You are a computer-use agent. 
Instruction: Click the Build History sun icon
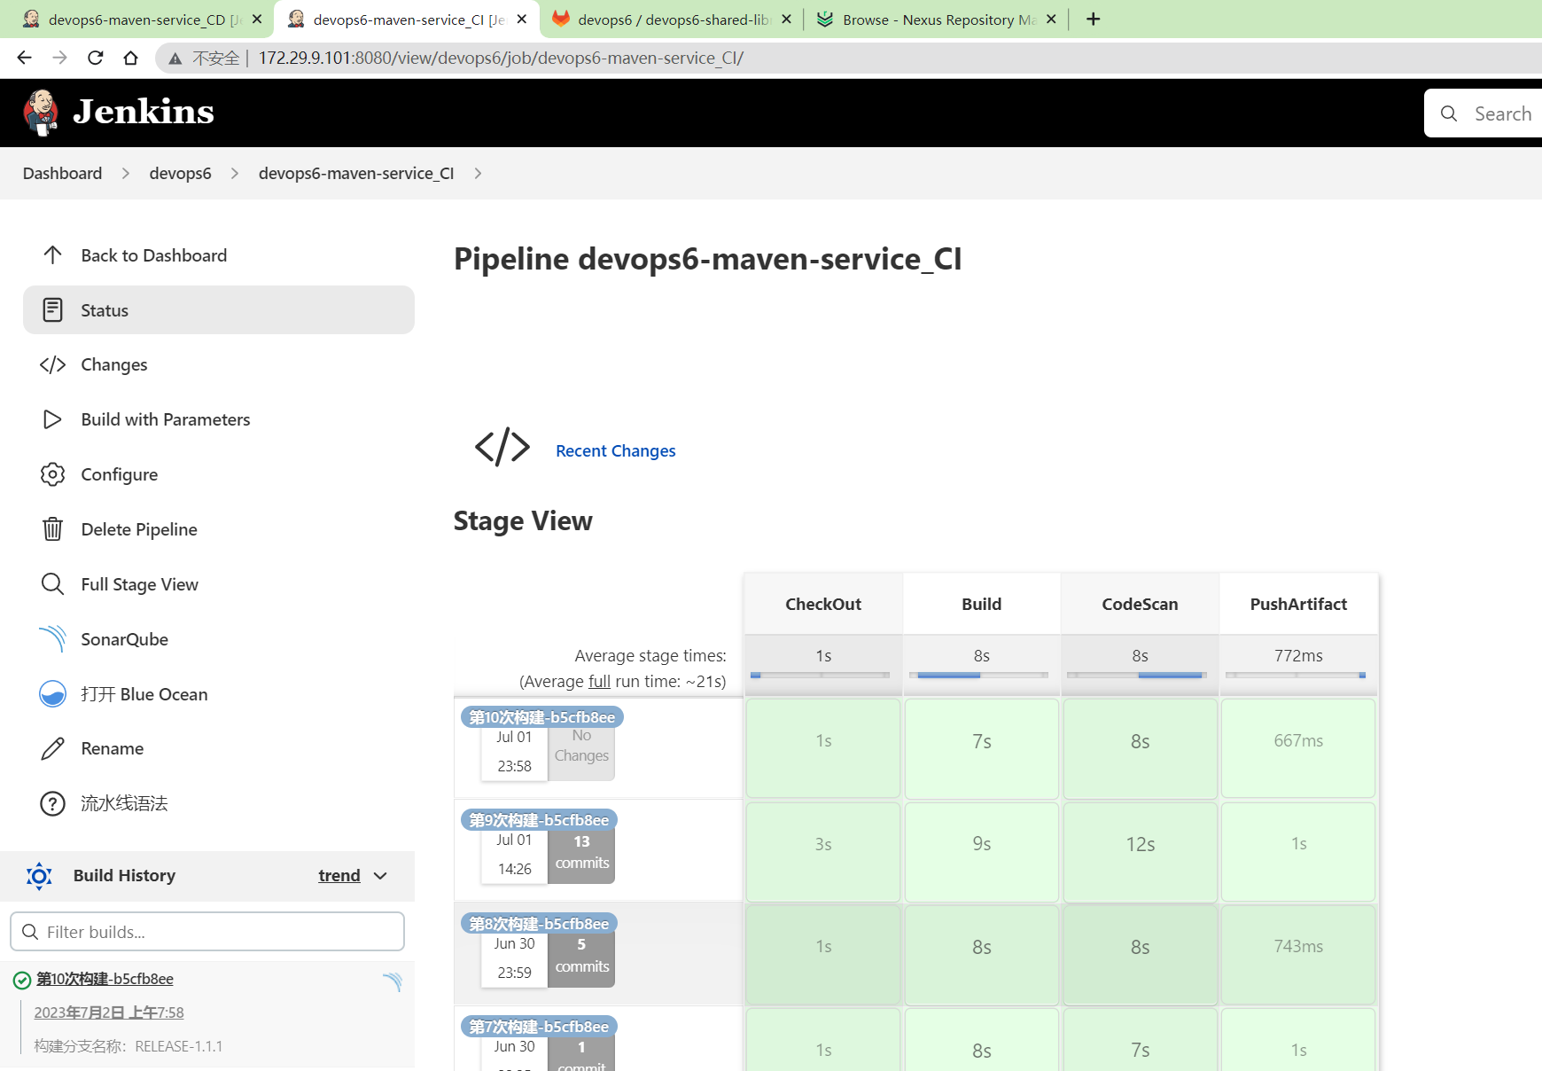click(39, 876)
